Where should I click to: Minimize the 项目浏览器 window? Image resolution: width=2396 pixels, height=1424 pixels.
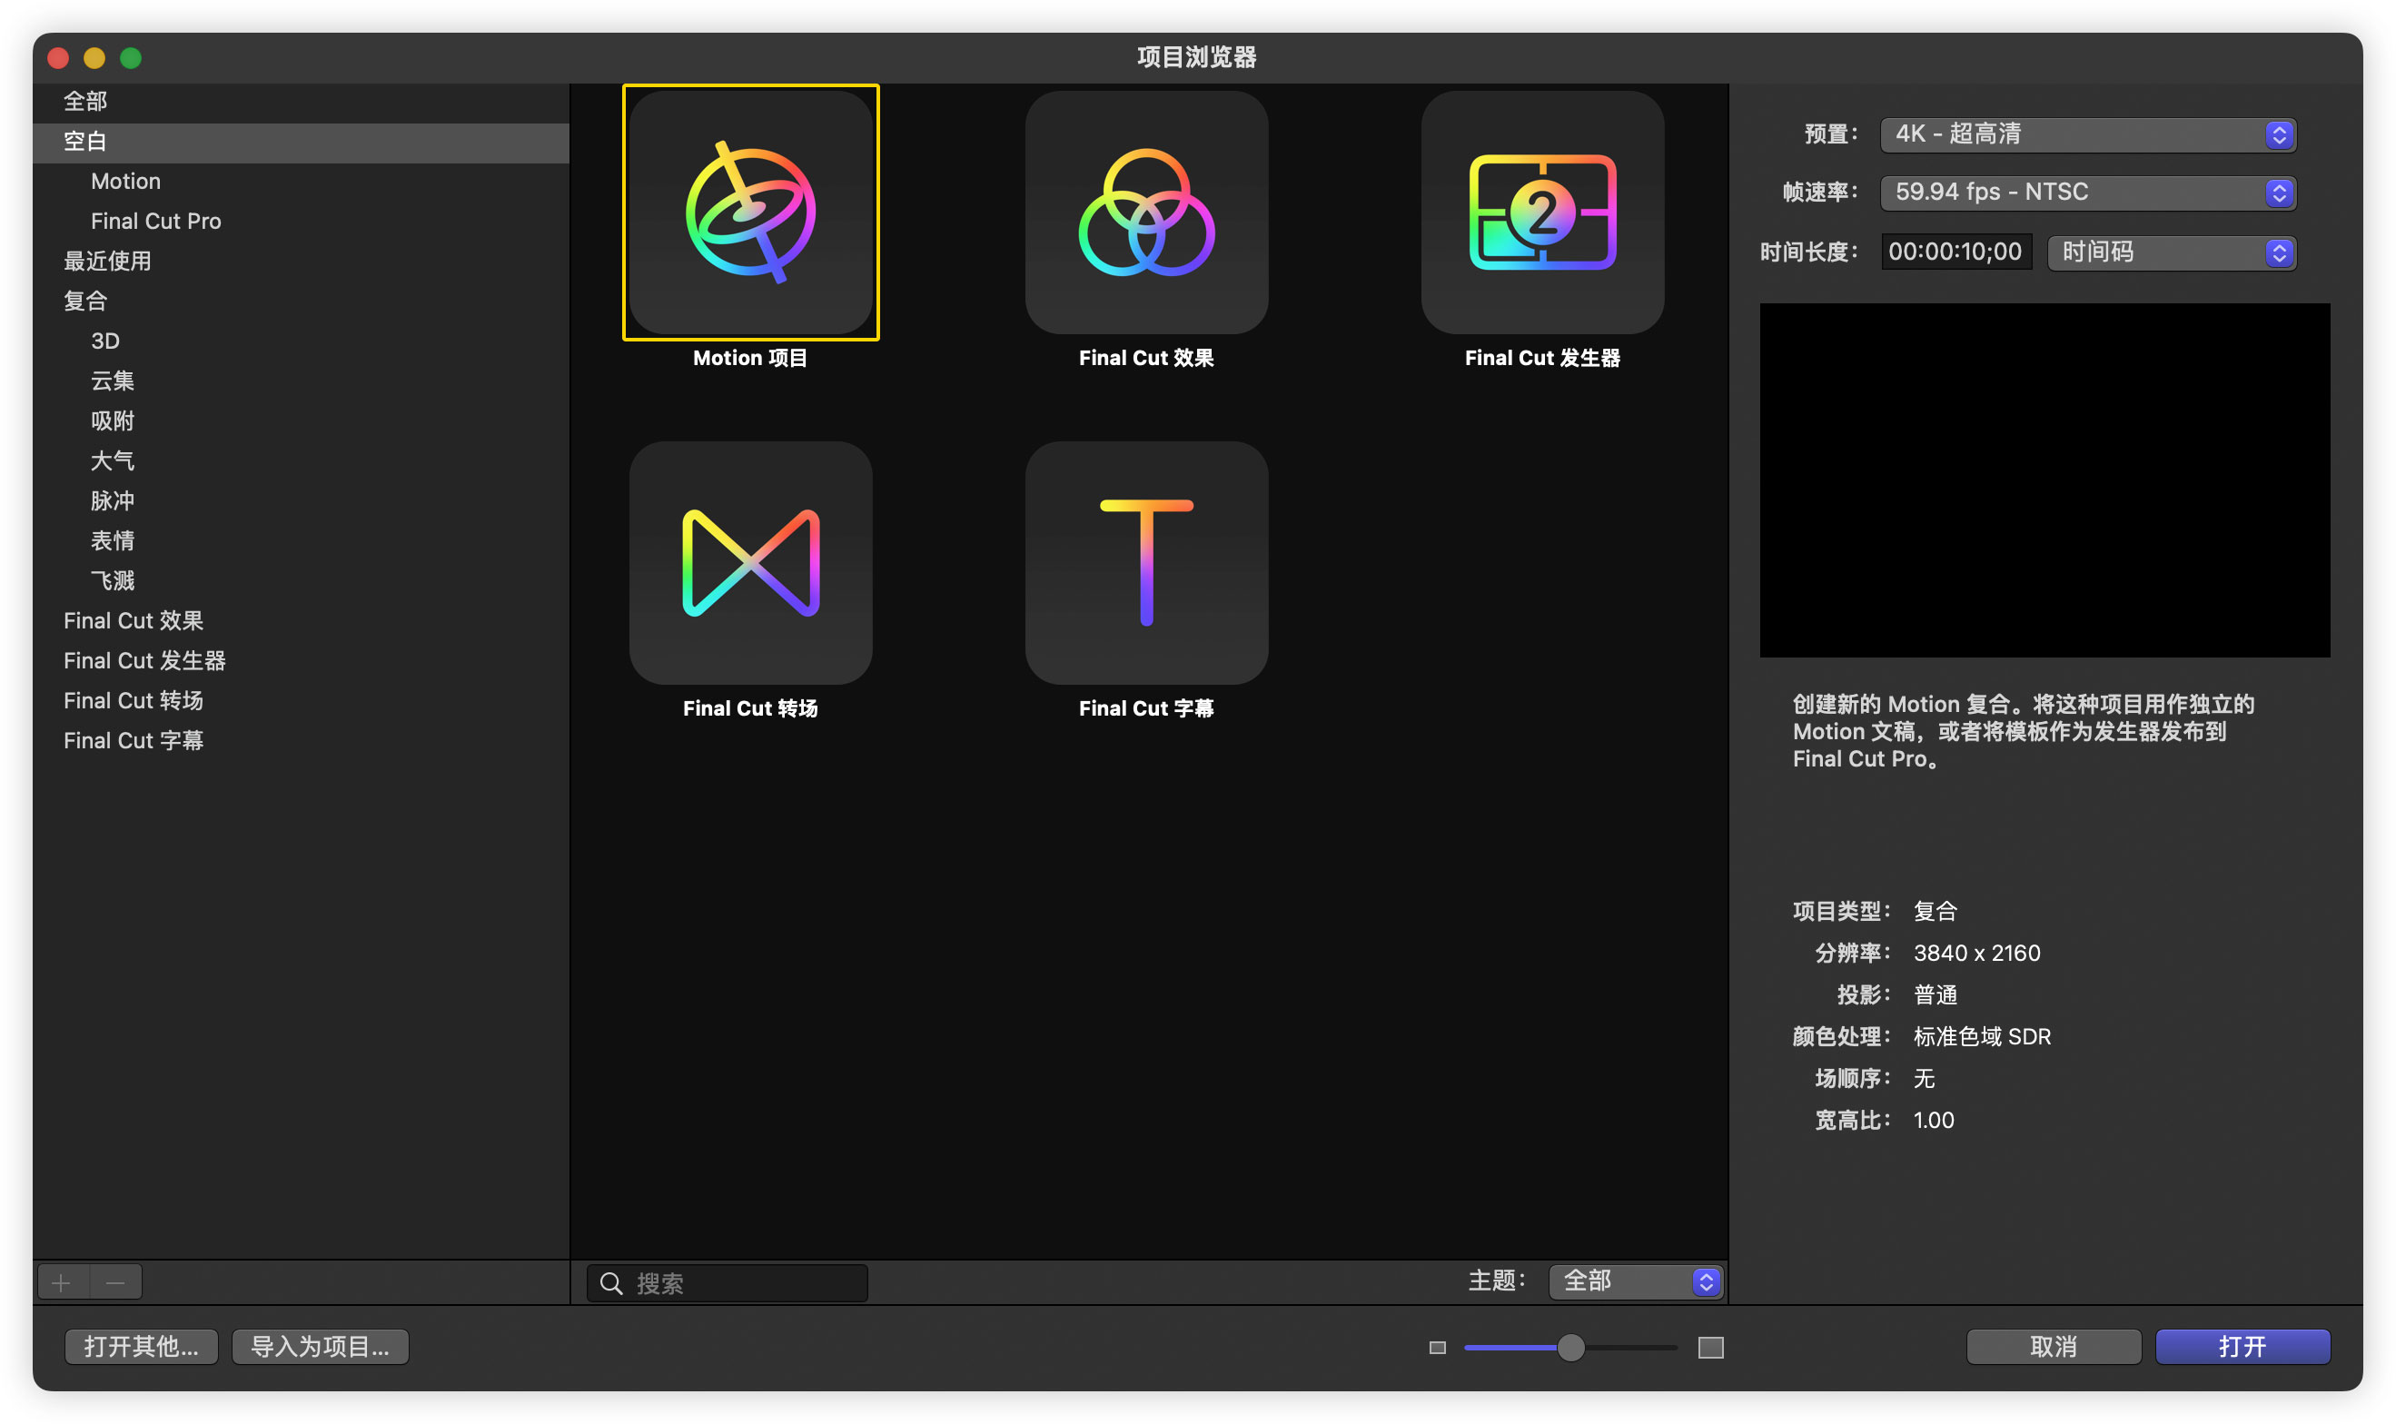click(x=94, y=57)
